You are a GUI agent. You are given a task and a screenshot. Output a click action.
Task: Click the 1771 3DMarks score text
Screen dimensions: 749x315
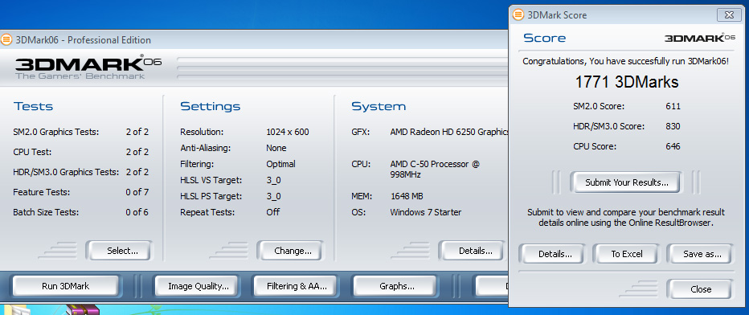[x=626, y=82]
